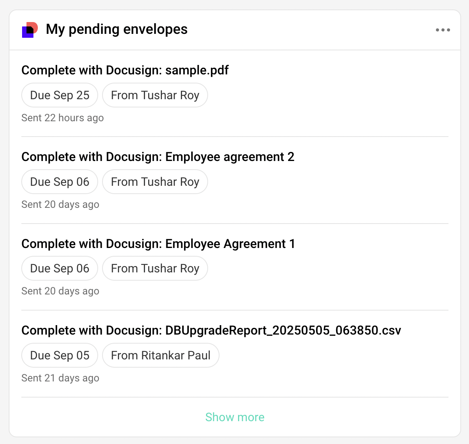Open the sample.pdf envelope
Viewport: 469px width, 444px height.
pyautogui.click(x=125, y=70)
